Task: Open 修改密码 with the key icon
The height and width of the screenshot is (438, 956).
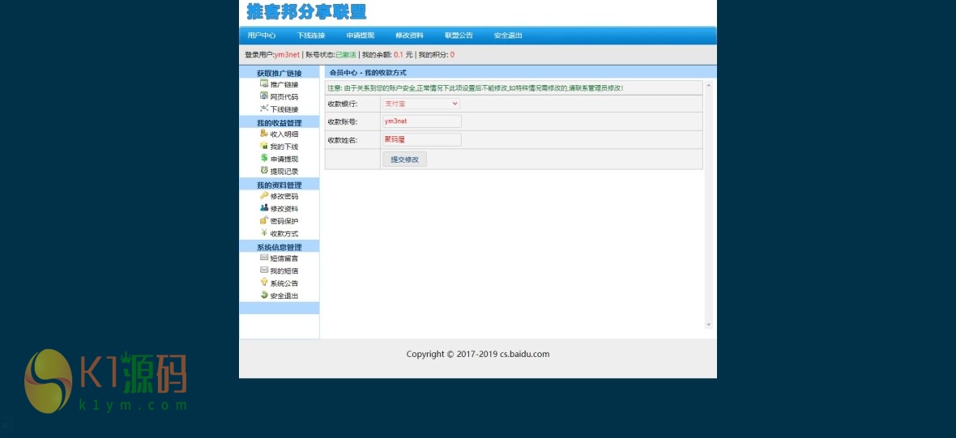Action: click(x=284, y=197)
